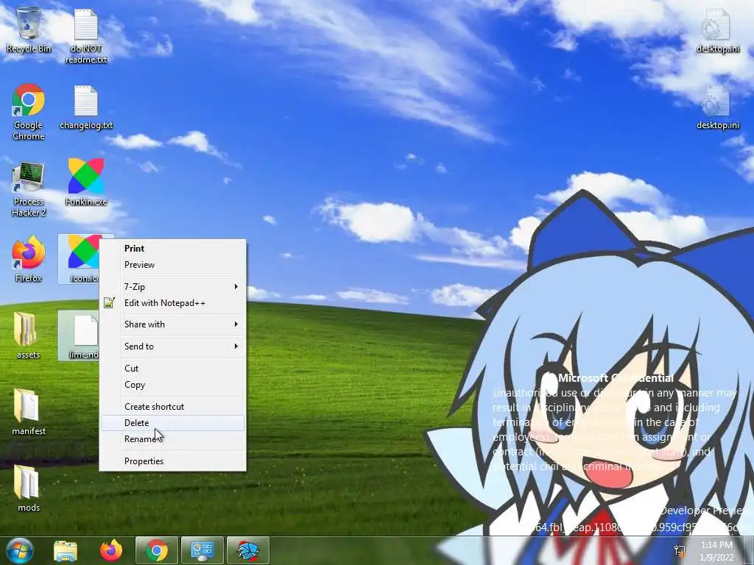Select the Funkin.exe desktop icon

[86, 182]
